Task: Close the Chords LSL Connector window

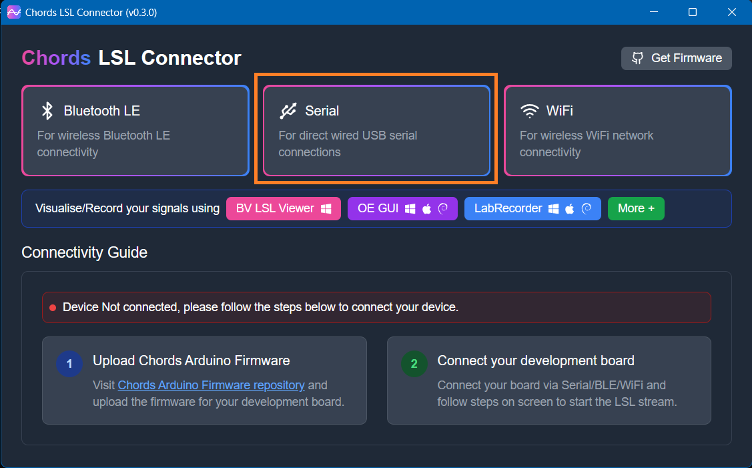Action: 732,12
